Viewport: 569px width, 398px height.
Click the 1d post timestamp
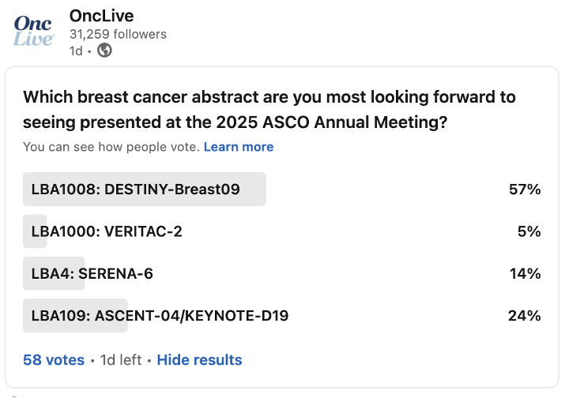[x=76, y=51]
